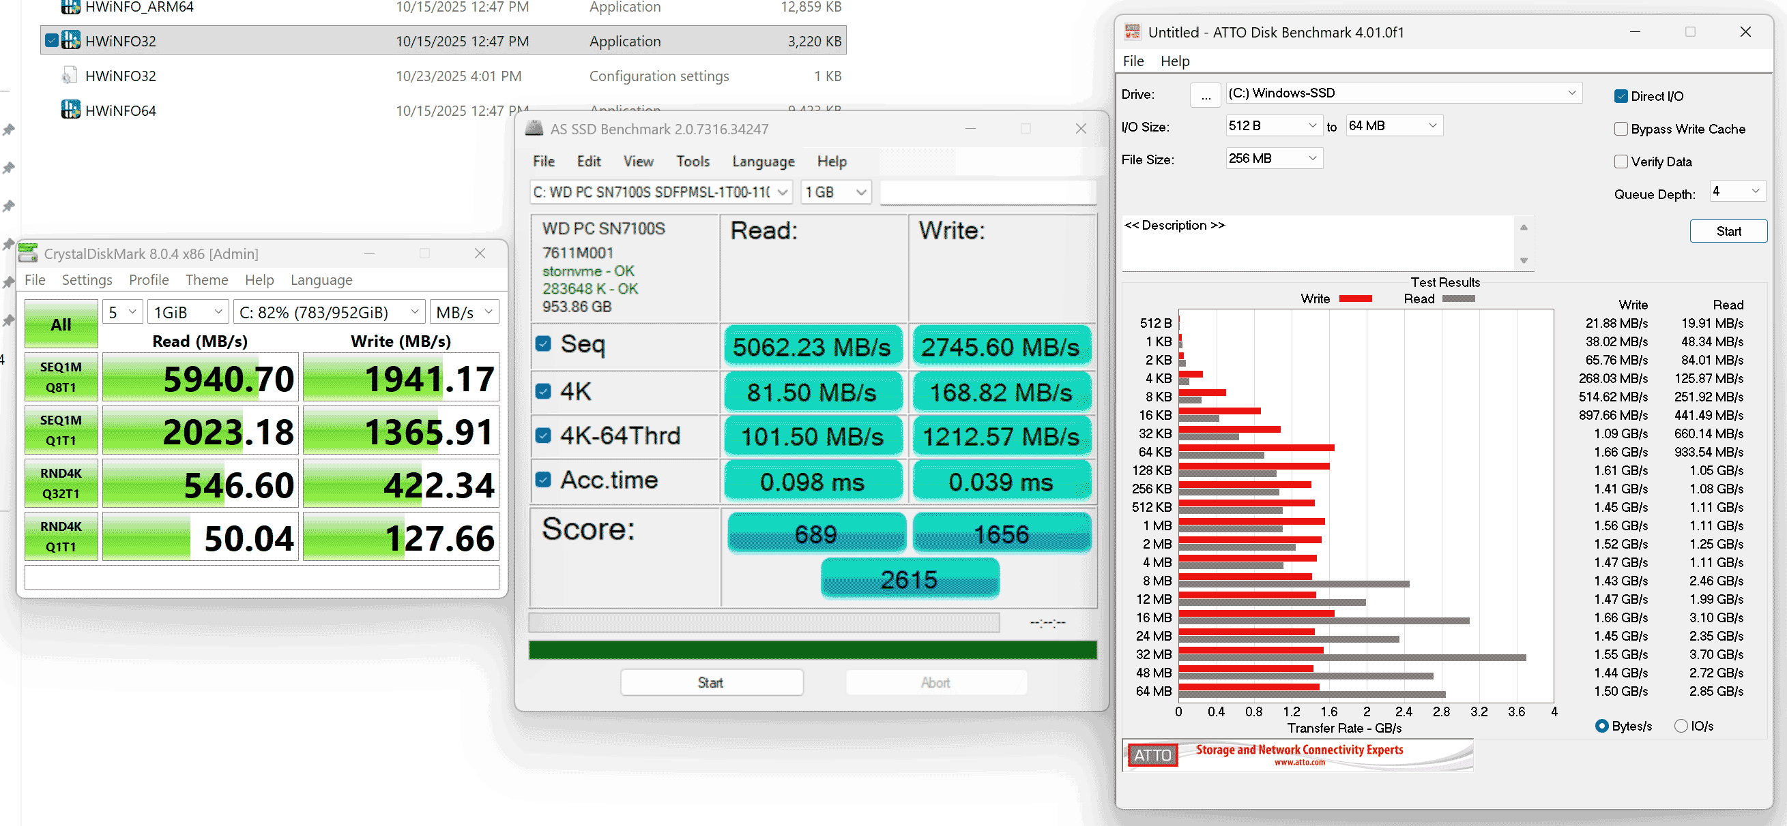
Task: Select the IO/s radio button
Action: (1680, 726)
